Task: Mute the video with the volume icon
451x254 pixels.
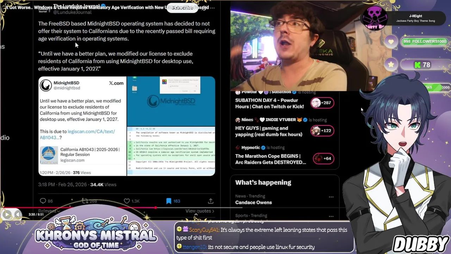Action: pos(18,214)
